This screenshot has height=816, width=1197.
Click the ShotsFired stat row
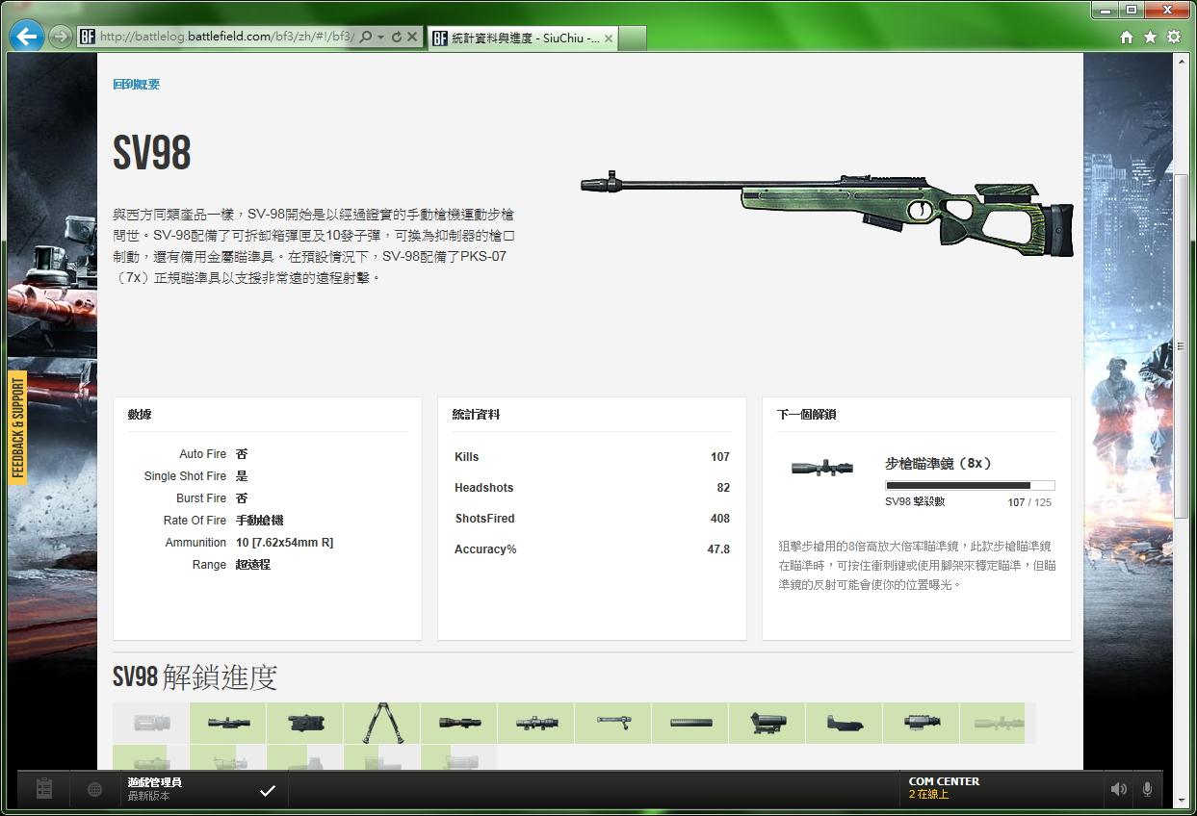[592, 519]
